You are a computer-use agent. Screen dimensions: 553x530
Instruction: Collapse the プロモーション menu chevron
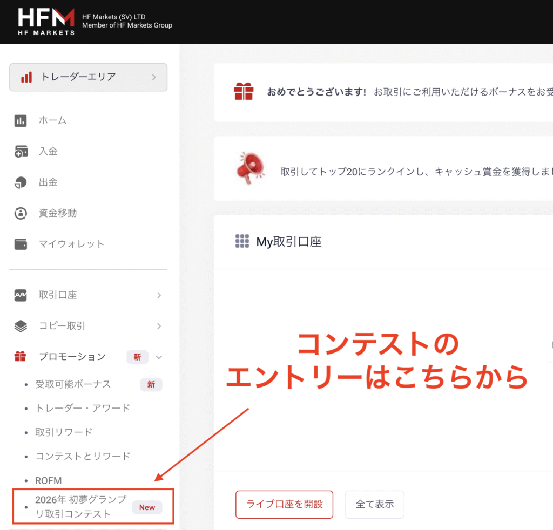[x=159, y=357]
